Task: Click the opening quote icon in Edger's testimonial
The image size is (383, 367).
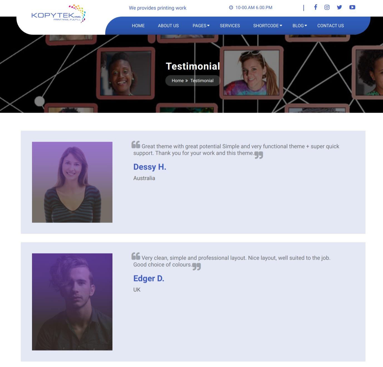Action: (136, 256)
